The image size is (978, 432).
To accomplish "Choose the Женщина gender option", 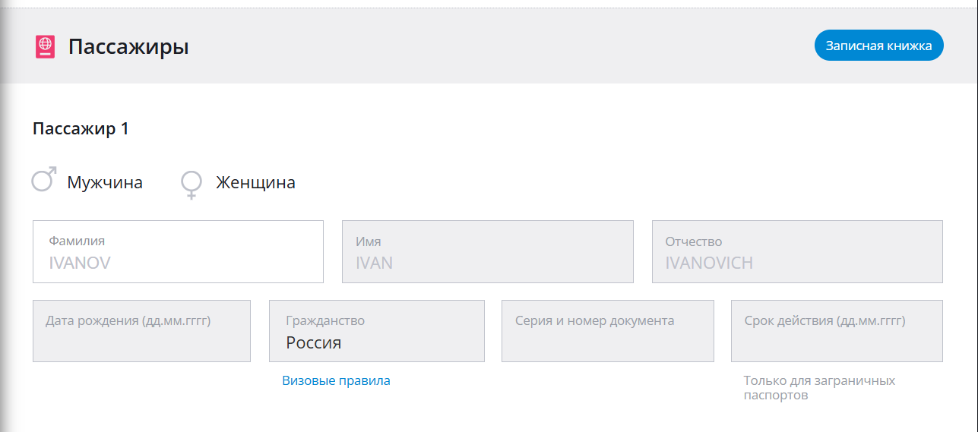I will (255, 183).
